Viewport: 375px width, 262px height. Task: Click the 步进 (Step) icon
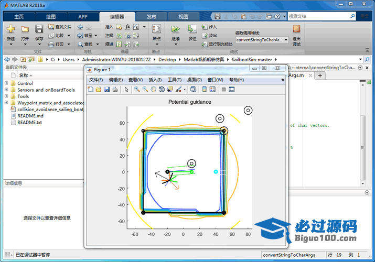click(192, 29)
